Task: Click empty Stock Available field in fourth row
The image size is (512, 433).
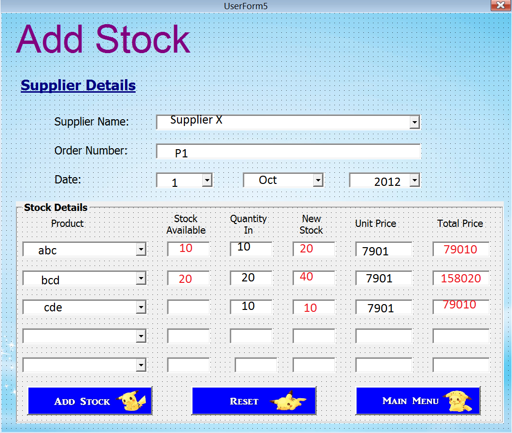Action: coord(188,335)
